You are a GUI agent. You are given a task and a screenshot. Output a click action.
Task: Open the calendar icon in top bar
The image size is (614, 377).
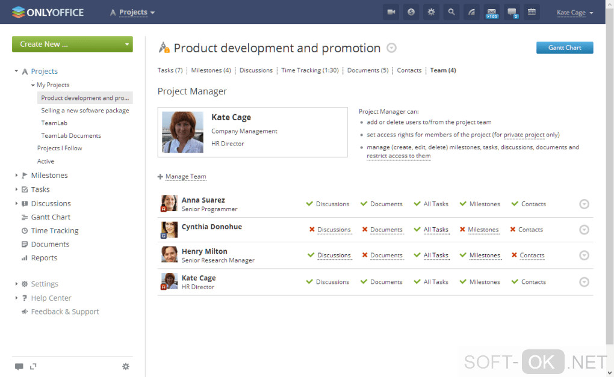click(x=532, y=12)
